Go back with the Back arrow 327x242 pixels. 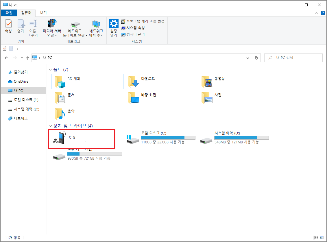pyautogui.click(x=6, y=58)
